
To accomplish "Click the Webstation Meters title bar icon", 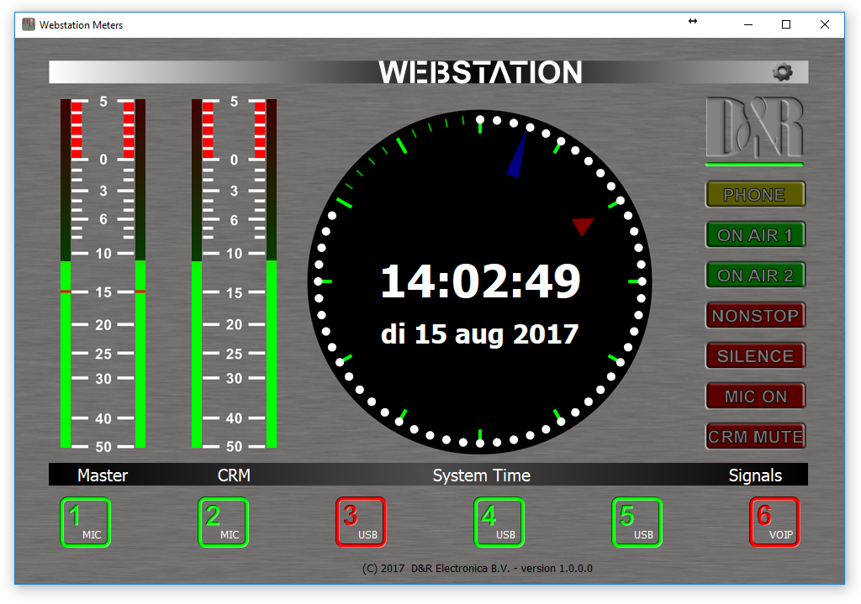I will [x=29, y=24].
